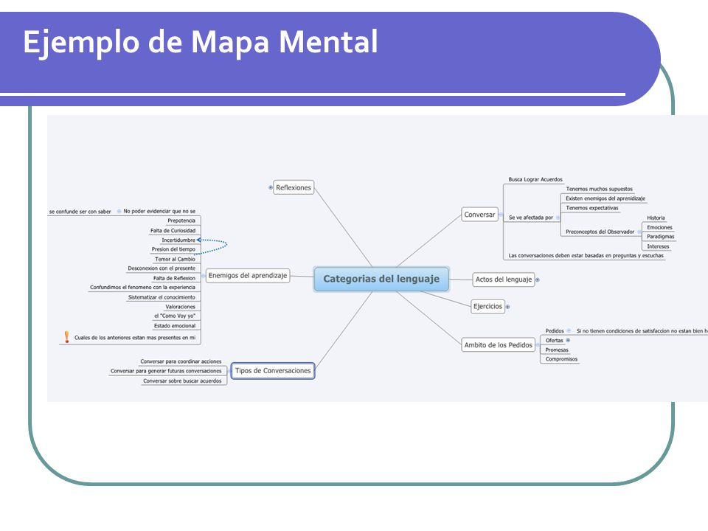The height and width of the screenshot is (531, 708).
Task: Expand the Ejercicios node dot
Action: coord(507,307)
